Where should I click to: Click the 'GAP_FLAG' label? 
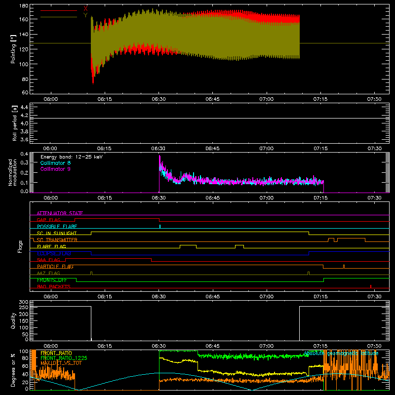pyautogui.click(x=48, y=220)
